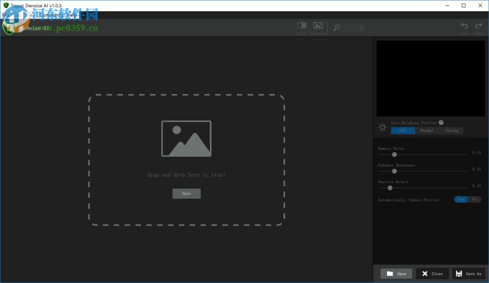Image resolution: width=489 pixels, height=283 pixels.
Task: Click the Close button with X icon
Action: pos(432,274)
